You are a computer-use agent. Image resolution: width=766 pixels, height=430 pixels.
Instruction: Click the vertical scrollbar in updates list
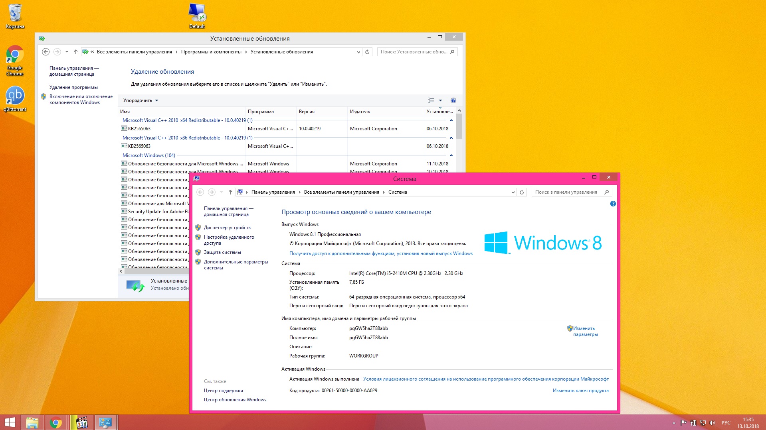[459, 126]
